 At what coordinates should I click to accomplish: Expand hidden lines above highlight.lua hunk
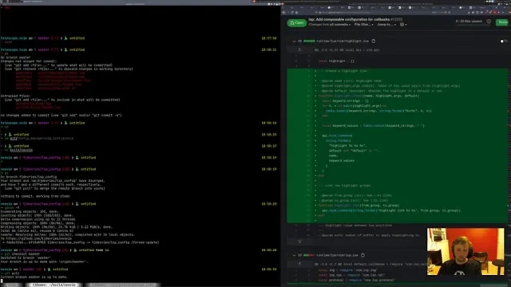299,50
